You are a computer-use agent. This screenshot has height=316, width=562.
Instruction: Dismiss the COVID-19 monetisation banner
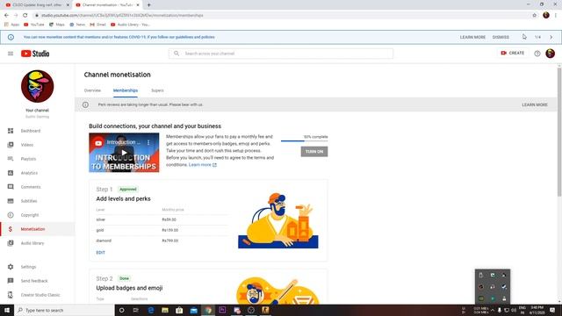click(501, 37)
